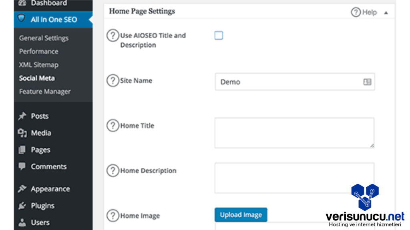Click the Pages icon in sidebar
The image size is (410, 230).
22,150
